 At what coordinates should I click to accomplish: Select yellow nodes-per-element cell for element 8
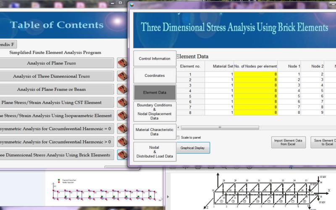[x=255, y=113]
